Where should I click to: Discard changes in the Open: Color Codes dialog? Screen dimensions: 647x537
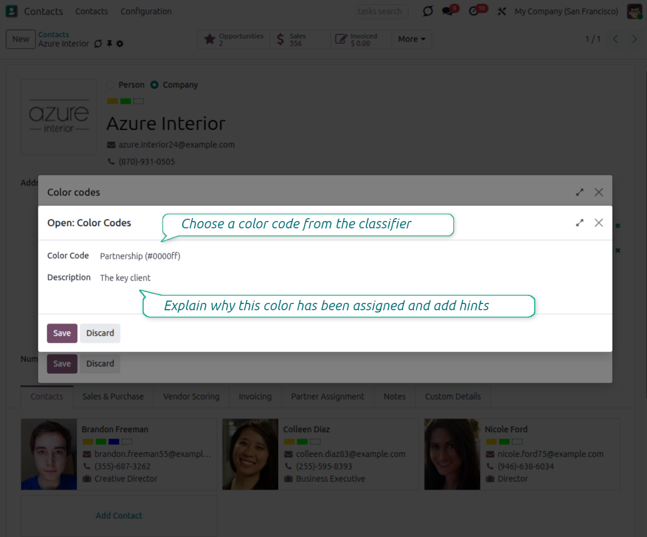click(100, 333)
